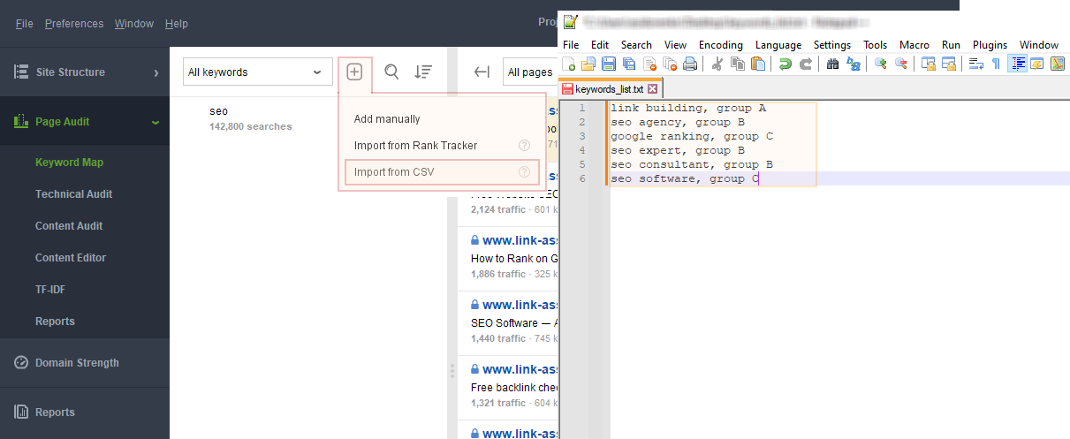Click the Replace icon in Notepad++ toolbar

coord(853,64)
